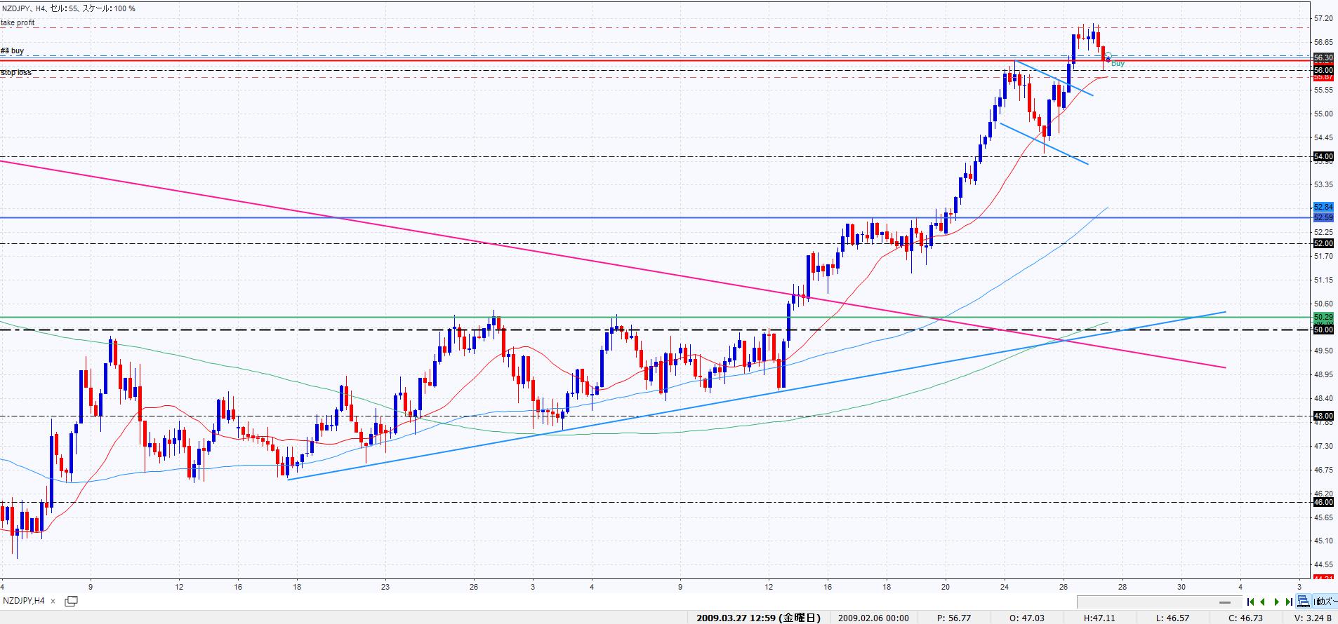Click the chart window layout icon beside auto zoom

(x=1304, y=602)
